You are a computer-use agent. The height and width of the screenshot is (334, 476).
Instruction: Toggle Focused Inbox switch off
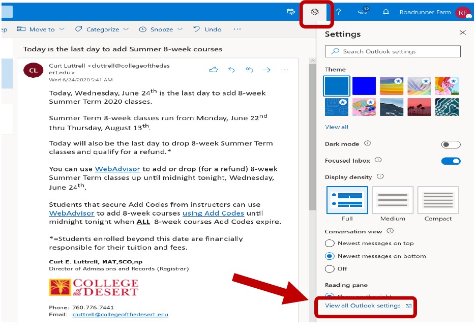pyautogui.click(x=451, y=161)
